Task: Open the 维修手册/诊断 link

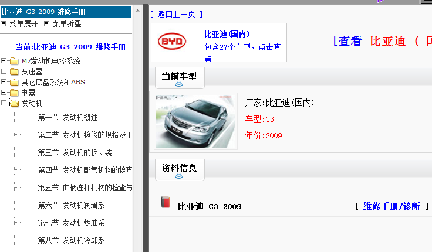Action: (392, 206)
